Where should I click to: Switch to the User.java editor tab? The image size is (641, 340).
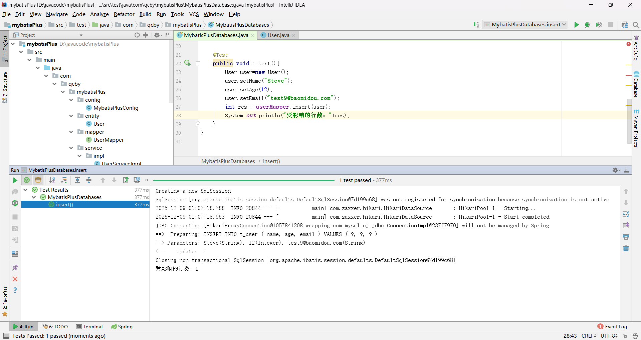pyautogui.click(x=278, y=35)
